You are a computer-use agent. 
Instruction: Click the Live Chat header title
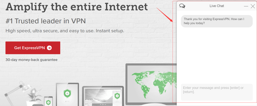(x=217, y=6)
